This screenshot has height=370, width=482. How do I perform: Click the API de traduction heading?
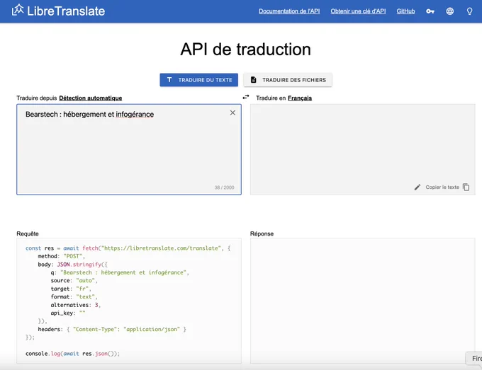[x=245, y=49]
